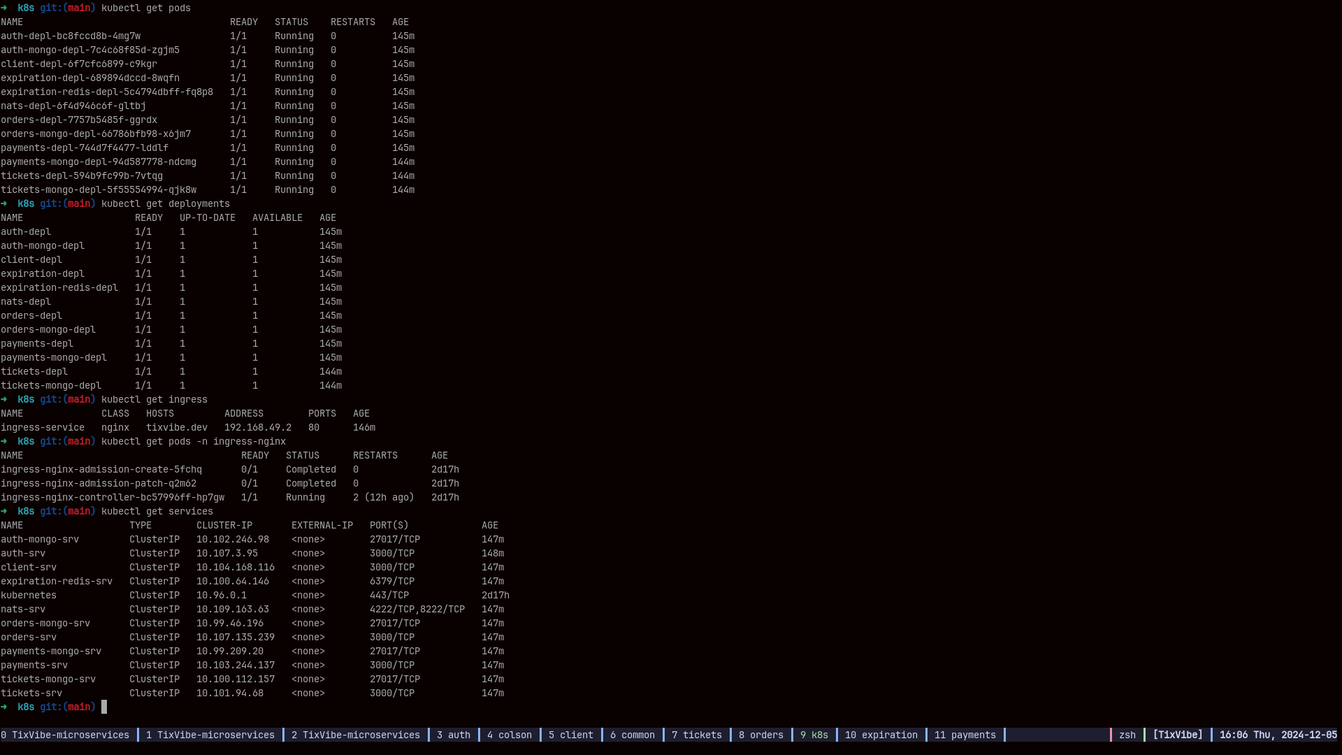Open tmux window 5 client

[570, 735]
